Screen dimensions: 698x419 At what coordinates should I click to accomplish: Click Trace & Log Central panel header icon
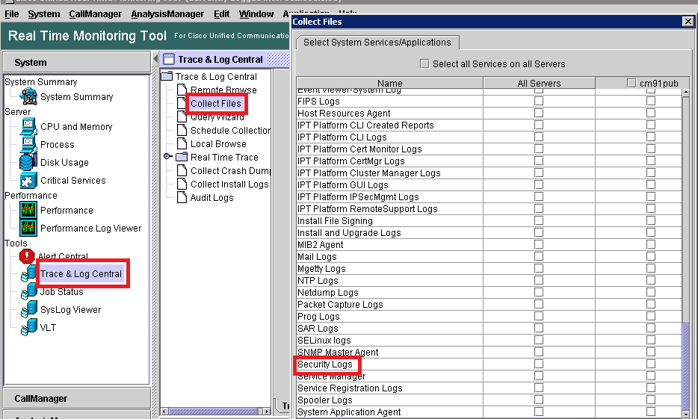pos(169,59)
